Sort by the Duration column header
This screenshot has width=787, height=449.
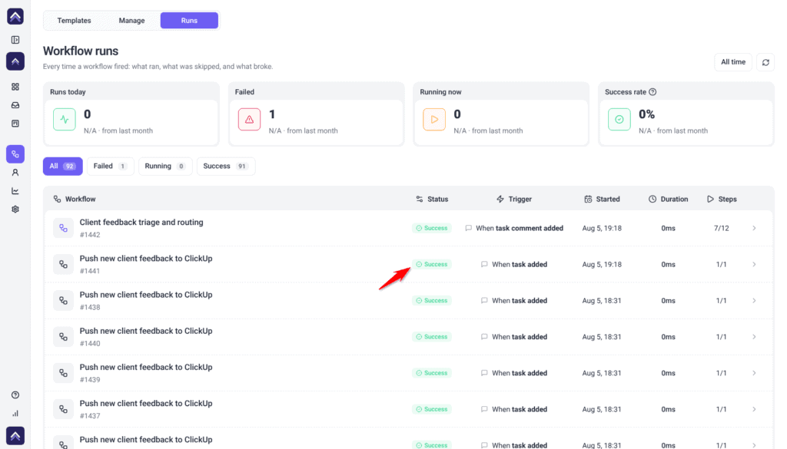(668, 199)
